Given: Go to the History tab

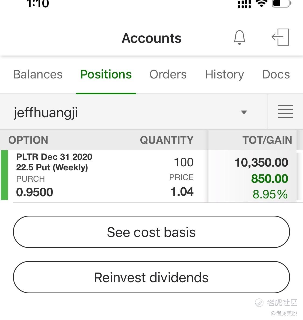Looking at the screenshot, I should [224, 74].
